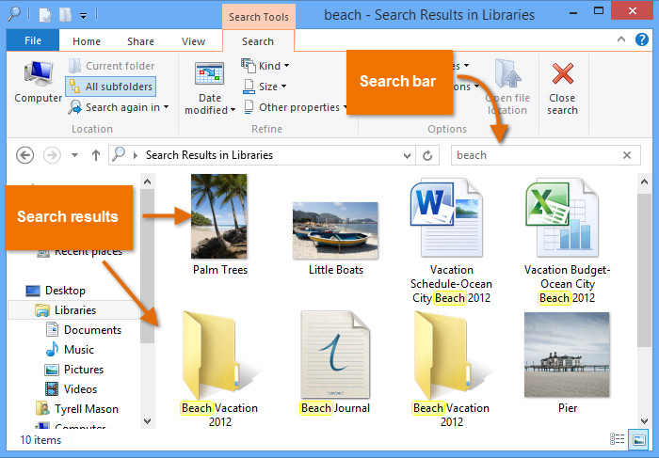Expand the Size dropdown
The image size is (659, 458).
tap(265, 87)
